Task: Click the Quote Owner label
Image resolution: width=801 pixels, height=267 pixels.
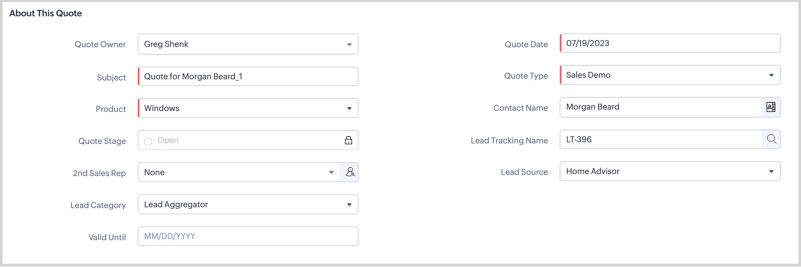Action: 100,44
